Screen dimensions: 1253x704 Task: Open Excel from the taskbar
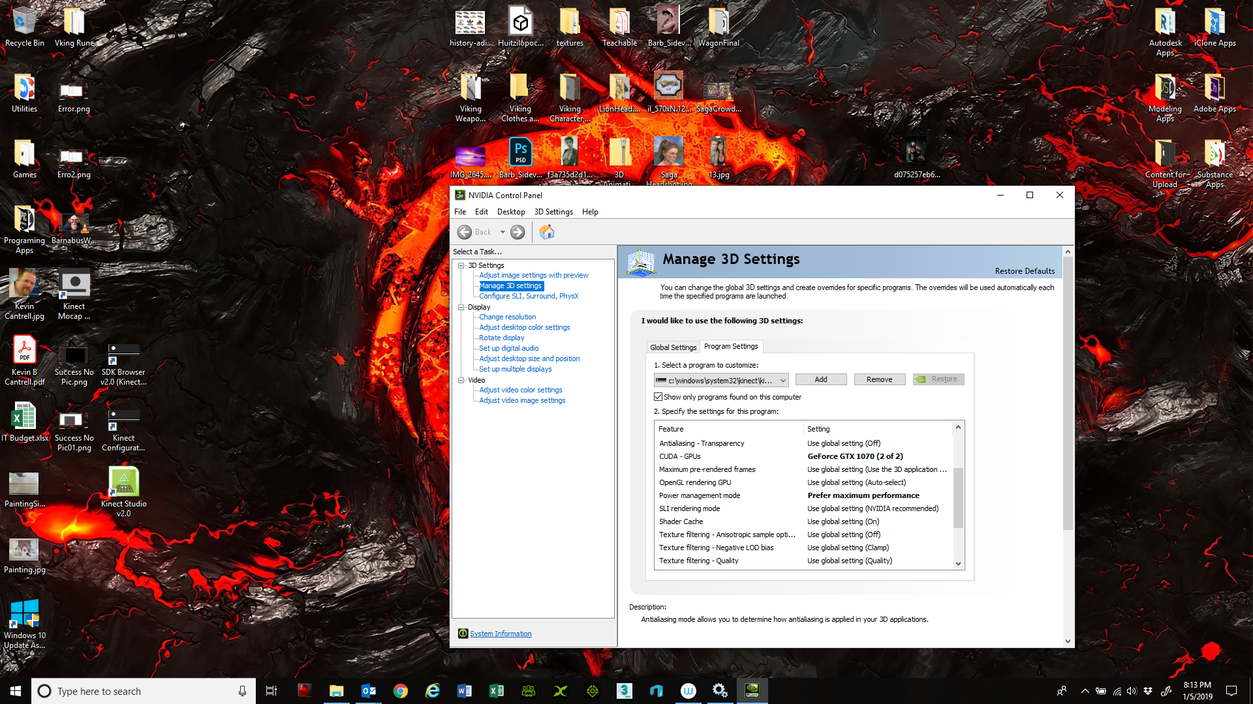coord(496,691)
